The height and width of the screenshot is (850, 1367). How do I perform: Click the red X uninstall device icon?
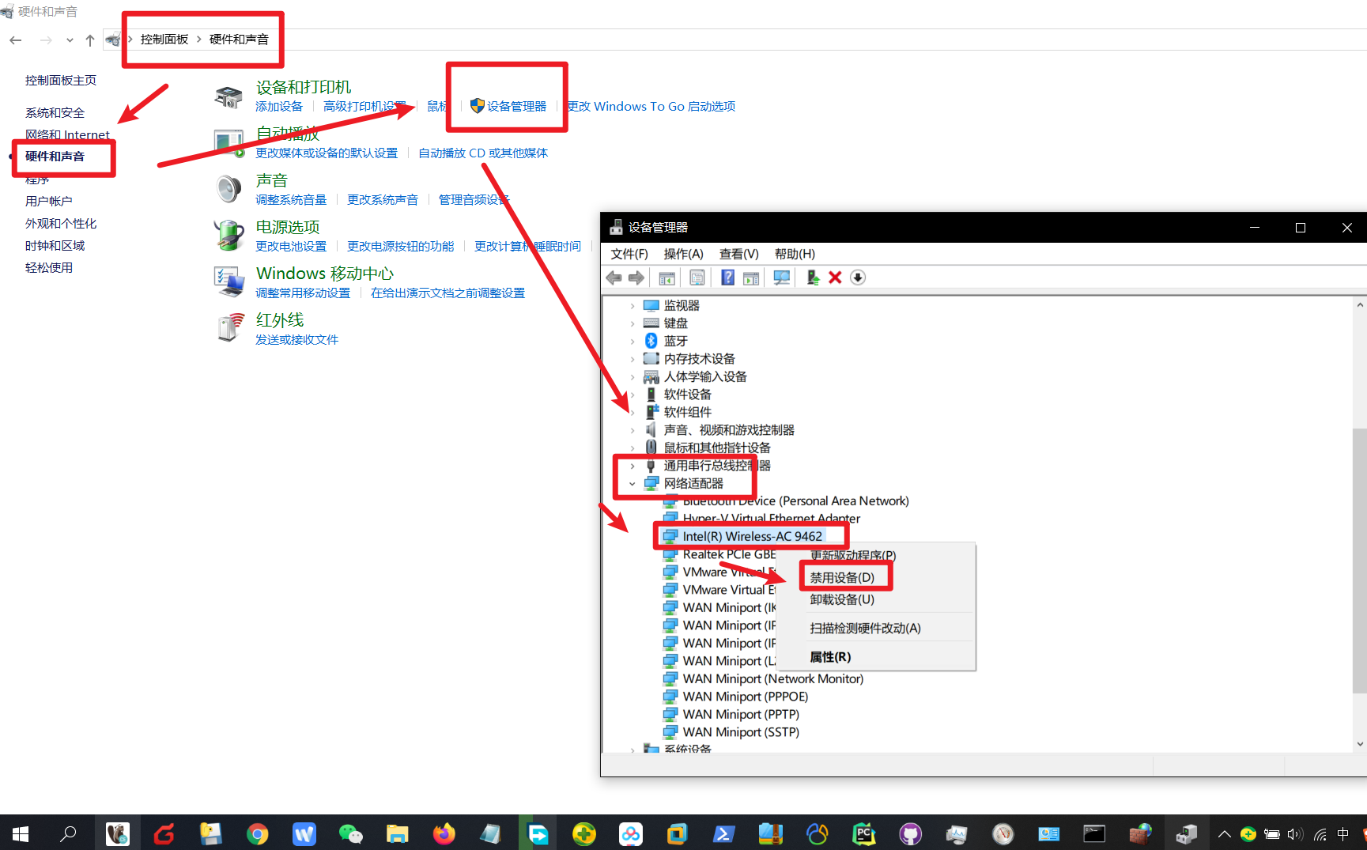(x=835, y=278)
